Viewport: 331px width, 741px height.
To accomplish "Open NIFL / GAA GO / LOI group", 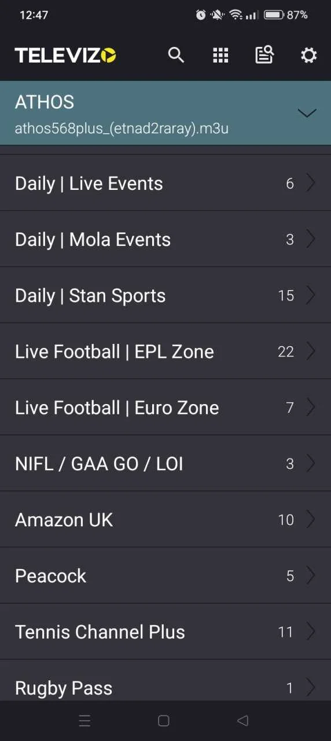I will point(165,464).
